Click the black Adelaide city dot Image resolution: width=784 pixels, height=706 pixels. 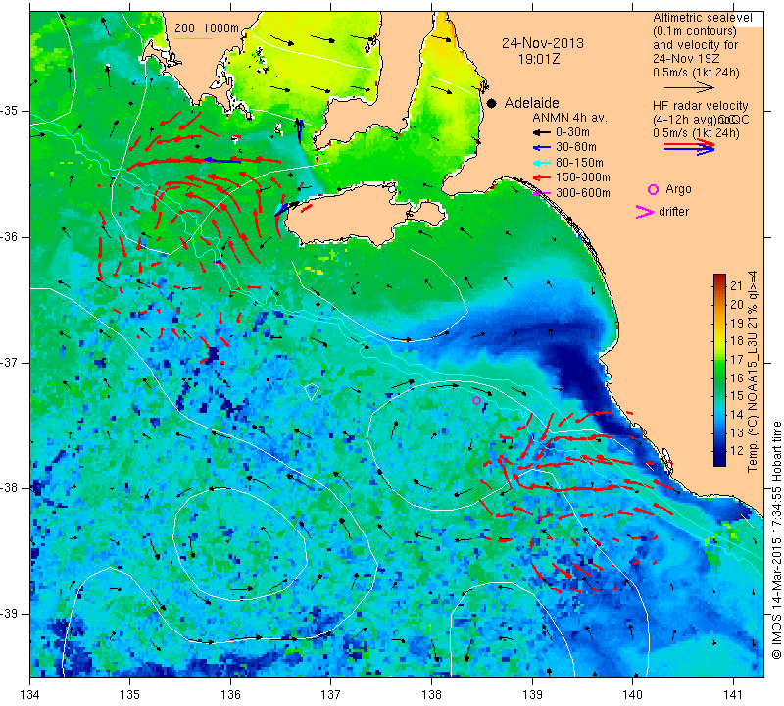[492, 103]
